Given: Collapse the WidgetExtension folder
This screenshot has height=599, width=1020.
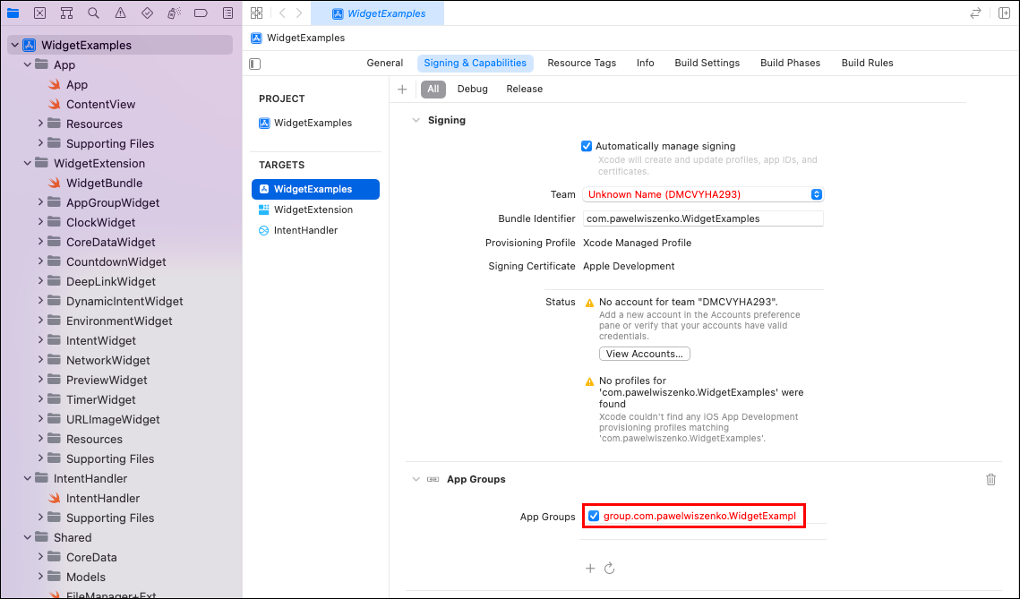Looking at the screenshot, I should [28, 163].
